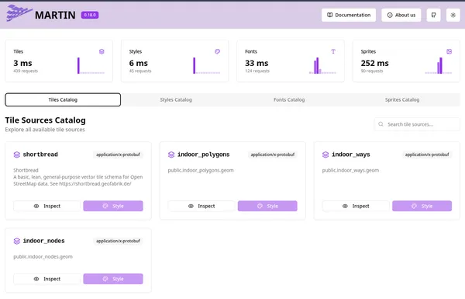
Task: Toggle the light/dark theme sun icon
Action: pos(453,16)
